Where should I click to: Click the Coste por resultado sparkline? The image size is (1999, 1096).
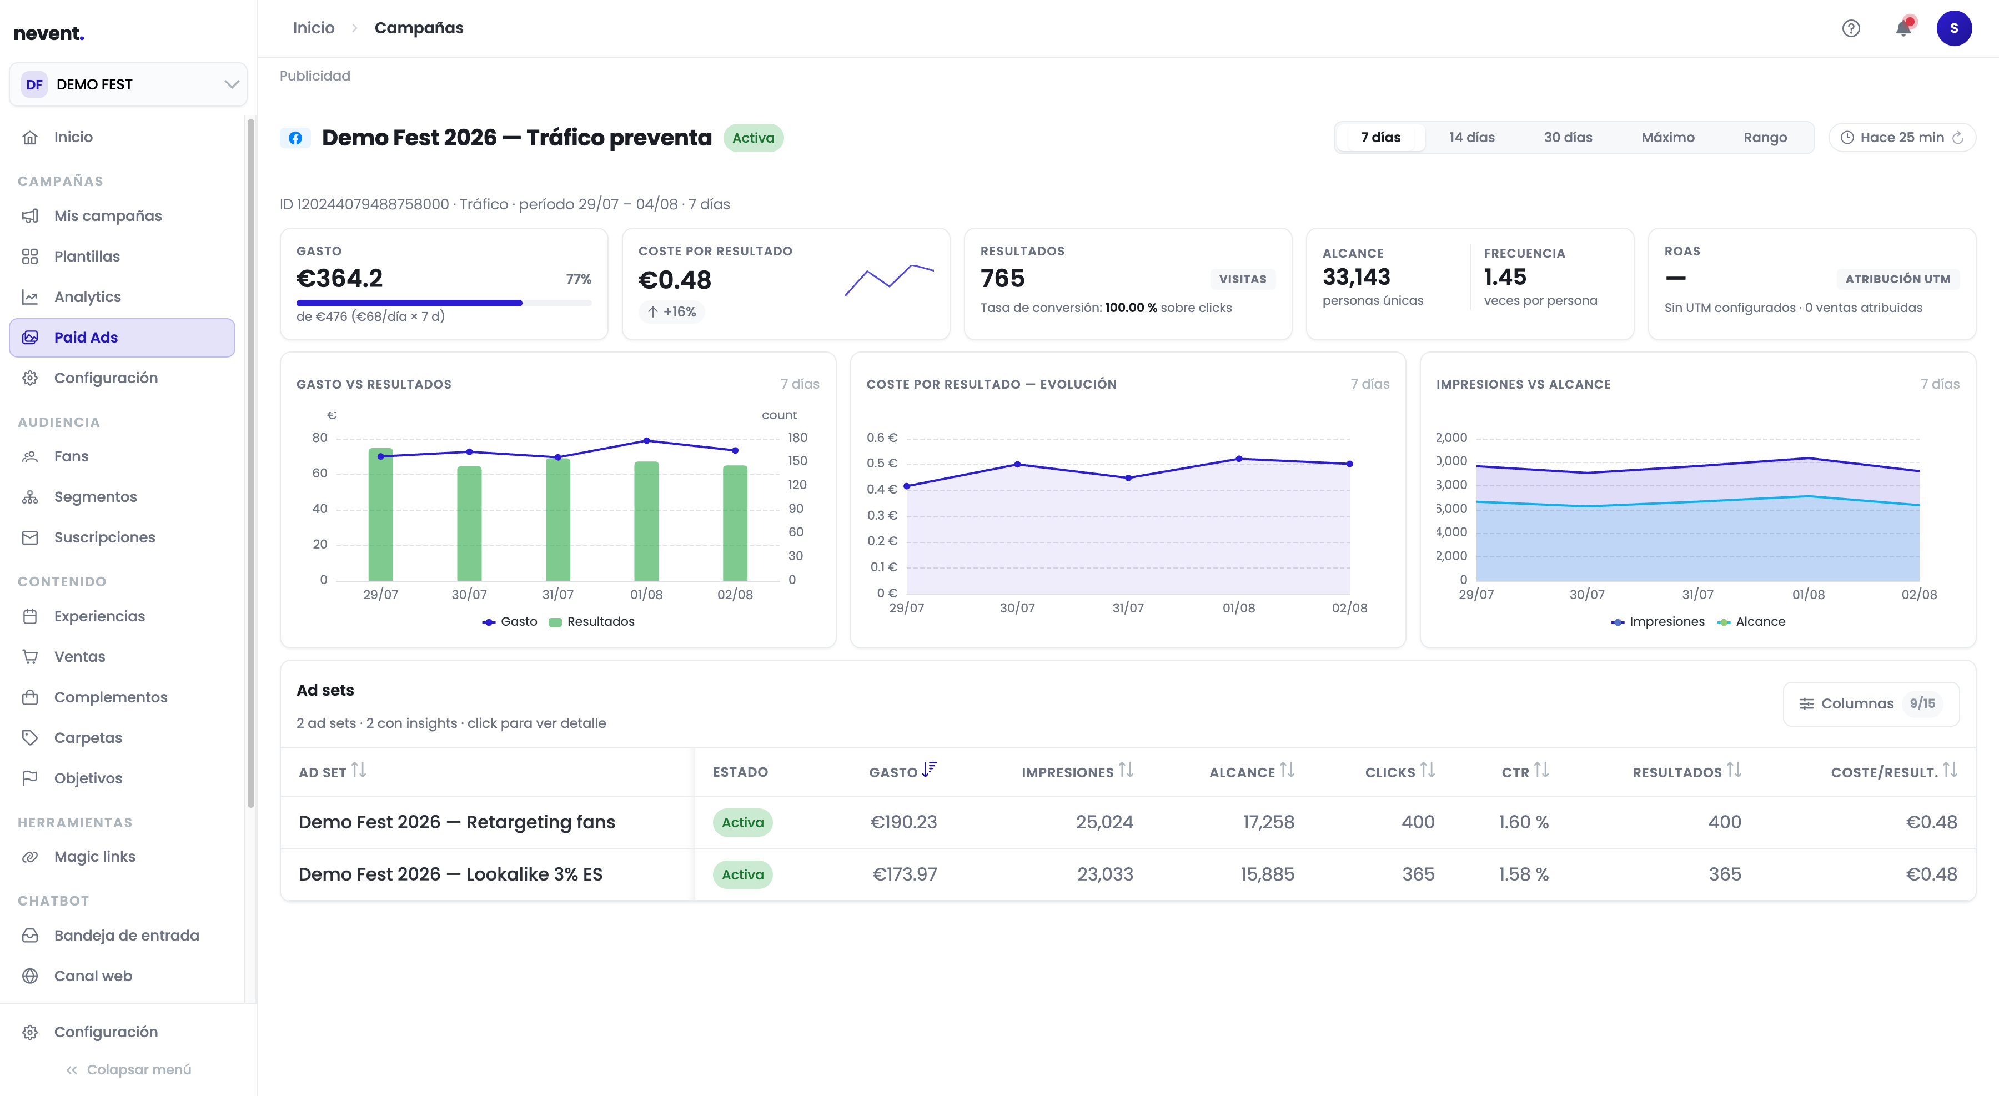[890, 280]
